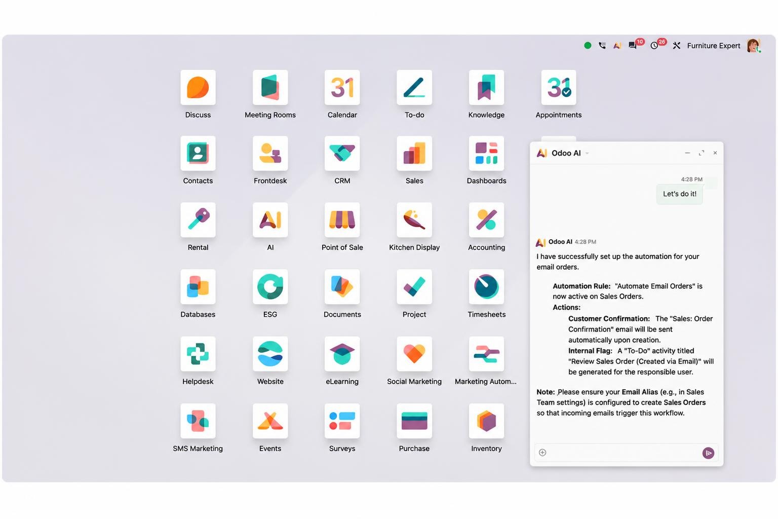Click the "Let's do it!" message bubble
This screenshot has height=519, width=778.
coord(679,194)
